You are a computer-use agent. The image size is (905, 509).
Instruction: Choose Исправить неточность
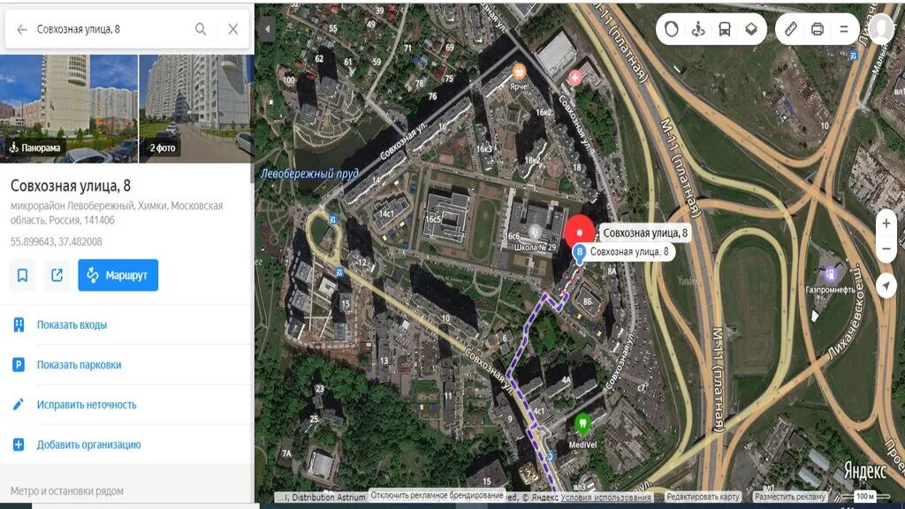87,405
